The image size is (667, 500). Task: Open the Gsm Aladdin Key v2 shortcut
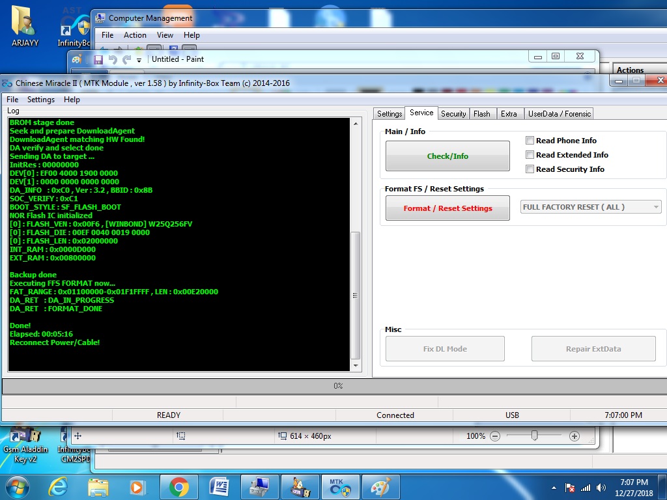[x=25, y=444]
